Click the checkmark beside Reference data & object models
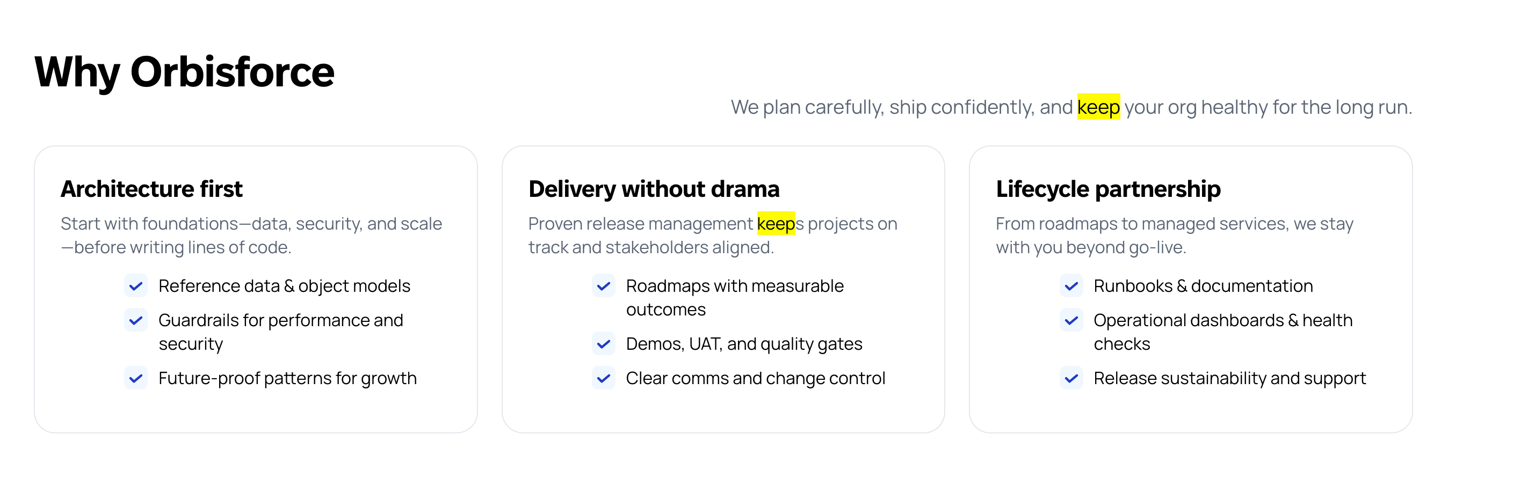 pyautogui.click(x=136, y=286)
